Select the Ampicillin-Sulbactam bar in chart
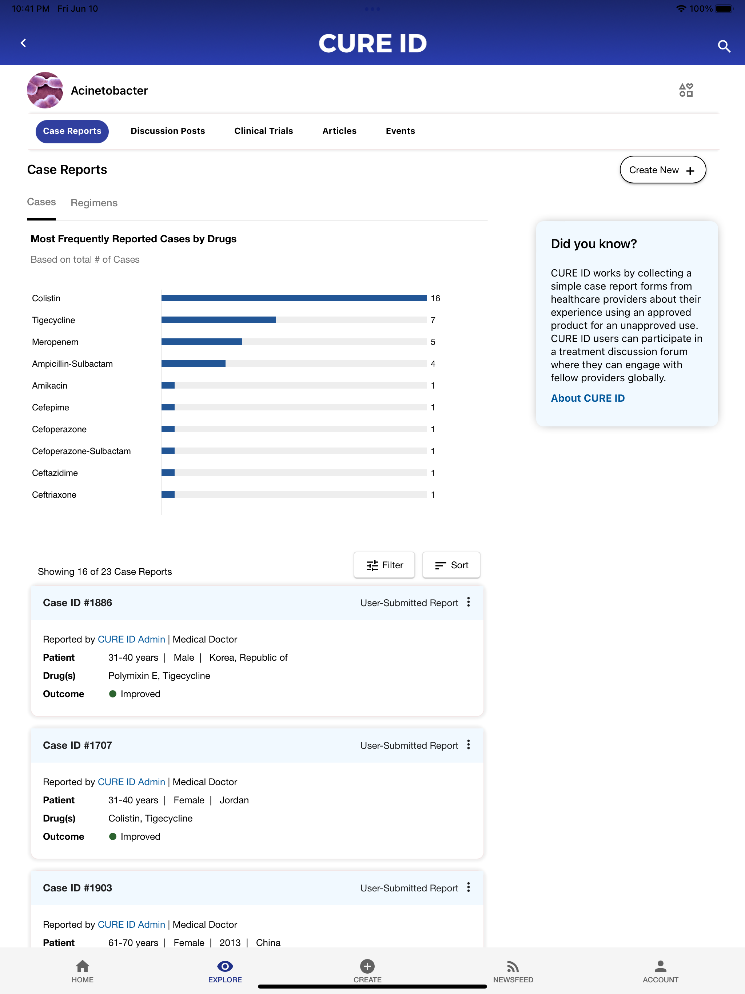This screenshot has width=745, height=994. [194, 363]
